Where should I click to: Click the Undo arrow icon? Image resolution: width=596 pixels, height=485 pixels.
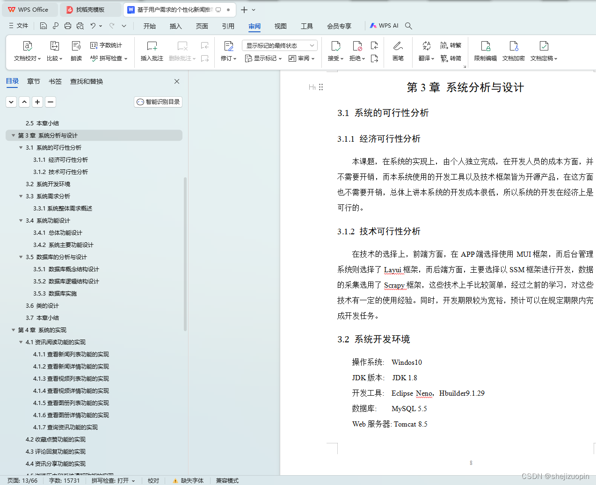pyautogui.click(x=93, y=26)
